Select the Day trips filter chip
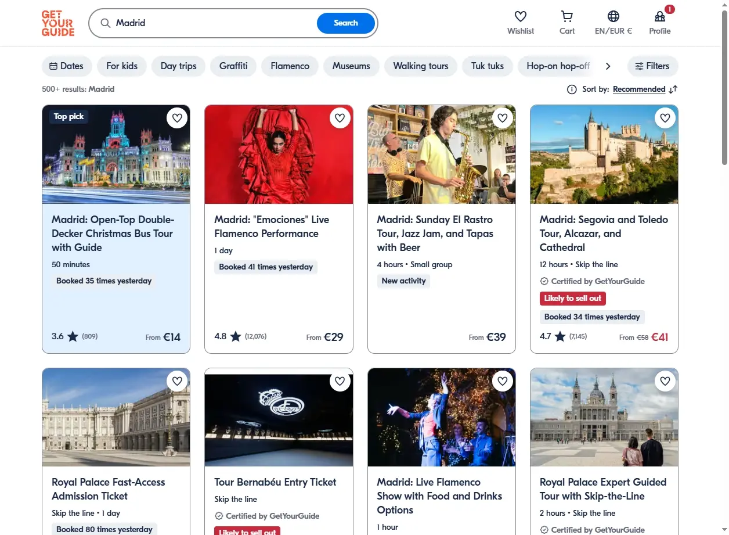Viewport: 729px width, 535px height. [179, 66]
